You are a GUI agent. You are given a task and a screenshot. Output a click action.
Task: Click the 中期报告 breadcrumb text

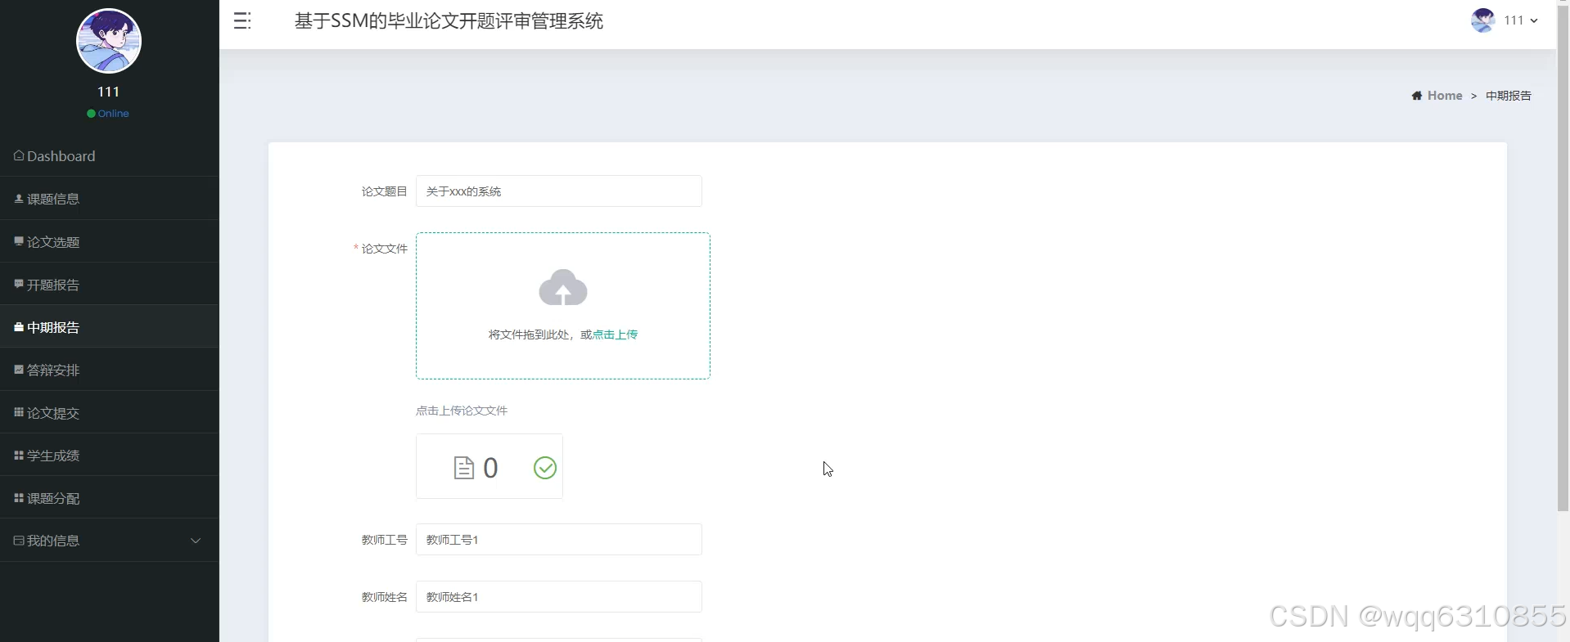tap(1509, 96)
